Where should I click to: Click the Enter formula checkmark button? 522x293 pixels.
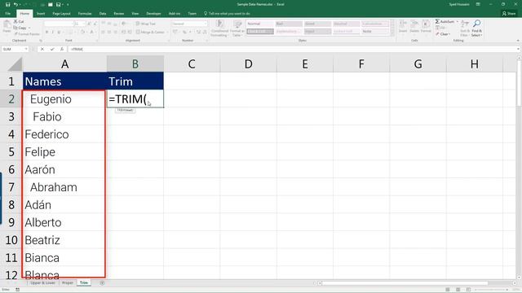[52, 49]
